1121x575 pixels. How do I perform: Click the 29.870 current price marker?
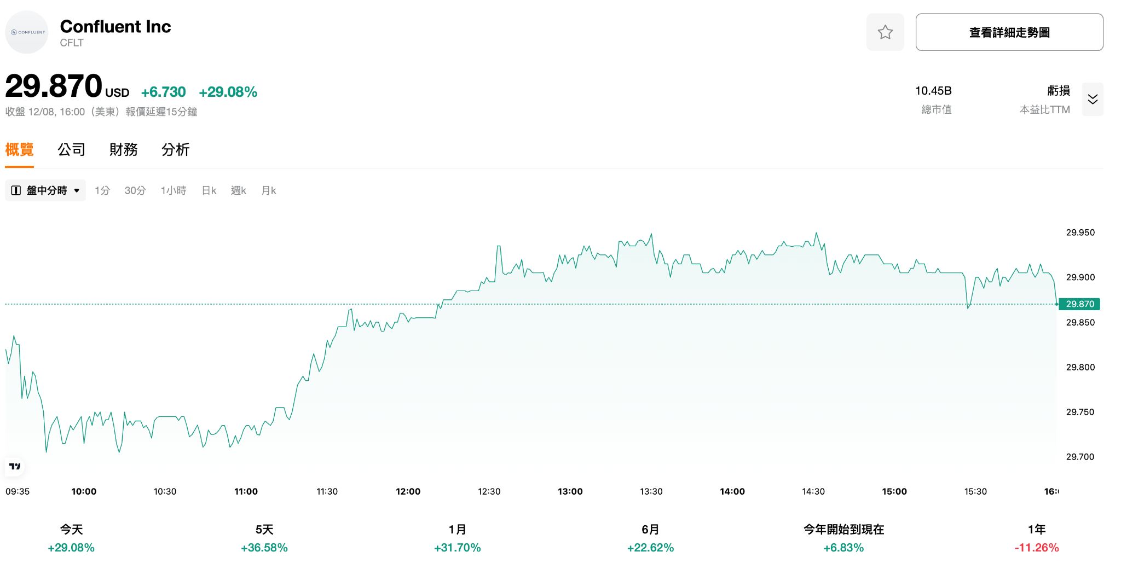pos(1079,304)
